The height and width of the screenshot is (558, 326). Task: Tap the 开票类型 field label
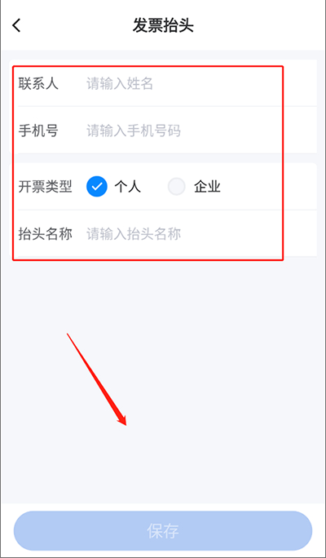45,187
